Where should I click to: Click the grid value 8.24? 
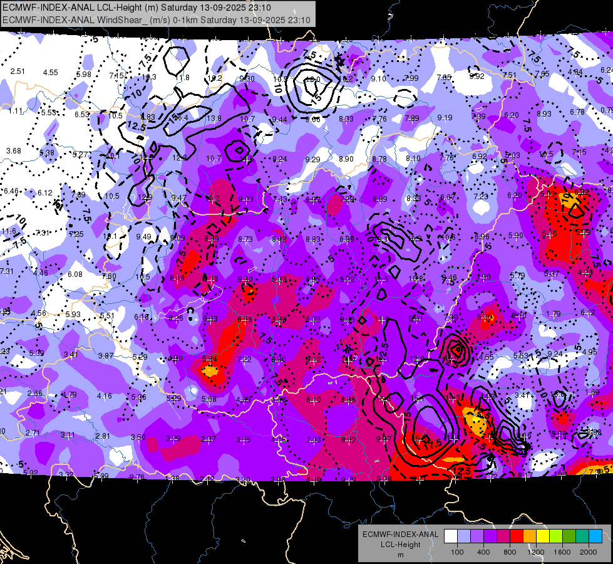tap(279, 159)
